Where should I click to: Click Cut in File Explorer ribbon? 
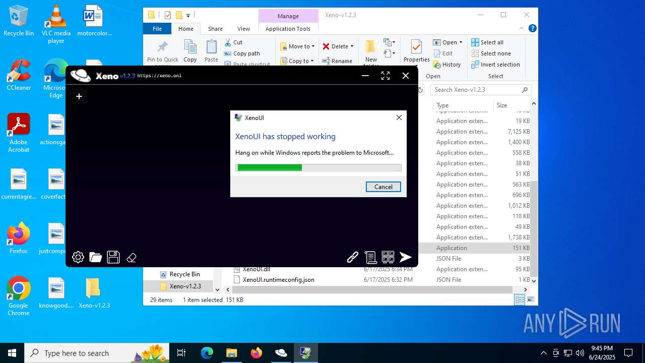[233, 42]
